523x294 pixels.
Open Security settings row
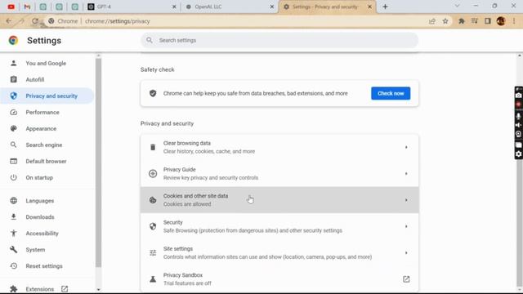click(x=279, y=226)
